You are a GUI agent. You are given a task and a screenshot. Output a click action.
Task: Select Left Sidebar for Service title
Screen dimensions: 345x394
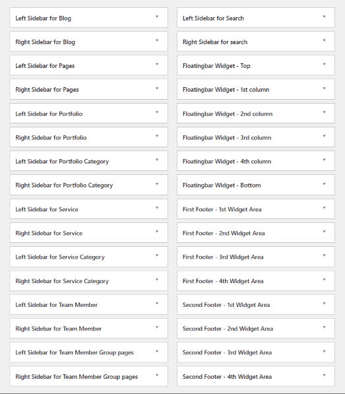pyautogui.click(x=47, y=209)
